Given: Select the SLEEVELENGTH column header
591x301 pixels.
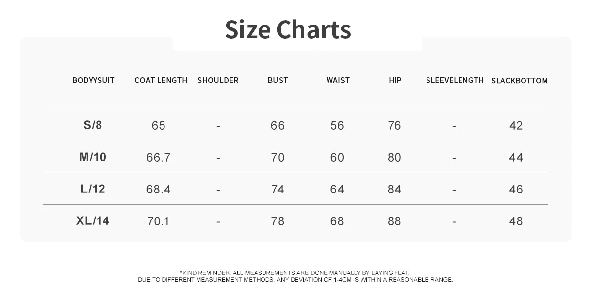Looking at the screenshot, I should (455, 80).
